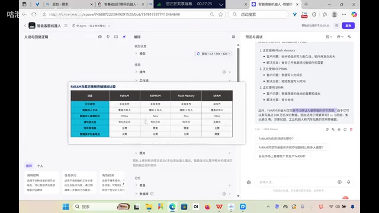Screen dimensions: 379x213
Task: Clear the chat with the broom icon
Action: tap(249, 182)
